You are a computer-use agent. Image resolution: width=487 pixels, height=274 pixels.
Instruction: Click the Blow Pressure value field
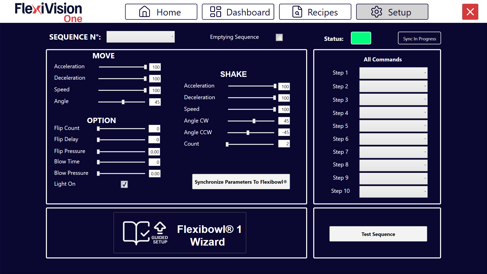tap(154, 174)
